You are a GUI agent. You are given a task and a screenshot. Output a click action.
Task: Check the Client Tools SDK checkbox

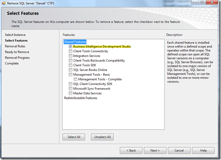point(70,65)
